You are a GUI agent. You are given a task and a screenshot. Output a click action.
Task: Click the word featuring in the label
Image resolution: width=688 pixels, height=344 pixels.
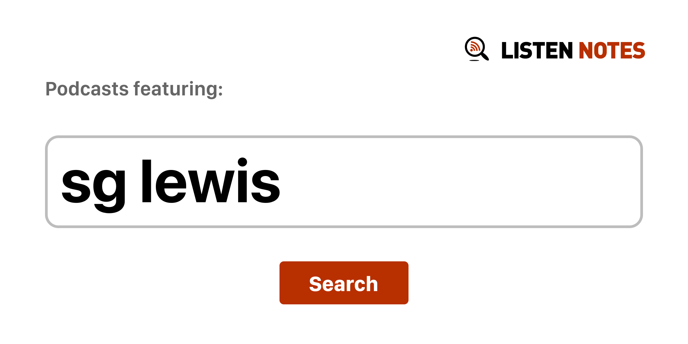pos(178,89)
